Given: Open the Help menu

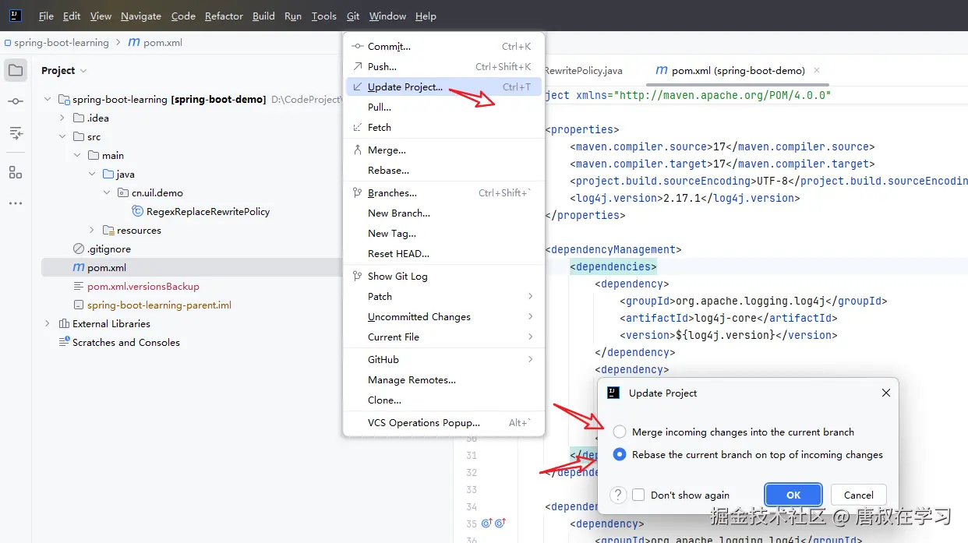Looking at the screenshot, I should [426, 16].
